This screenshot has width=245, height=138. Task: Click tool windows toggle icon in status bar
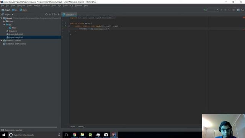point(3,130)
